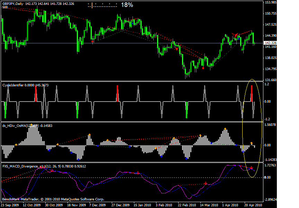
Task: Select the 1.72763 scale value
Action: [x=270, y=165]
